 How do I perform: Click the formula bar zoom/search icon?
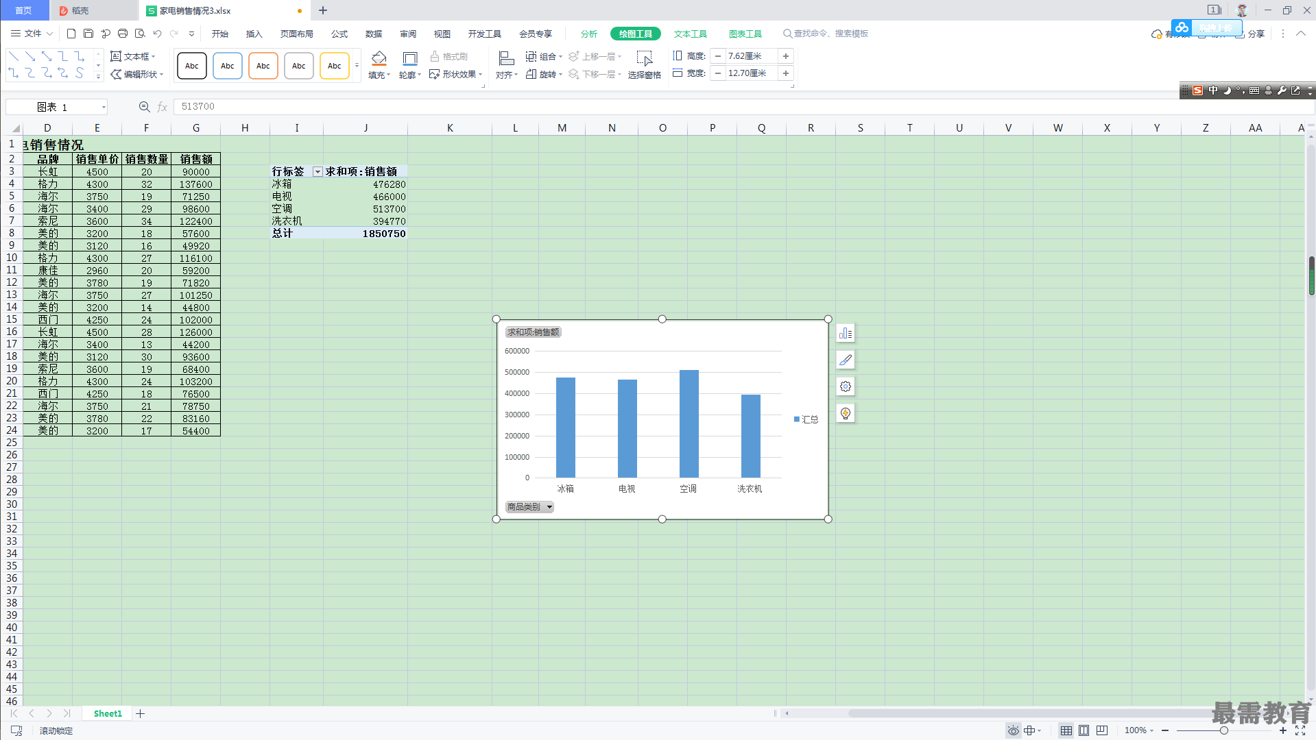[144, 107]
